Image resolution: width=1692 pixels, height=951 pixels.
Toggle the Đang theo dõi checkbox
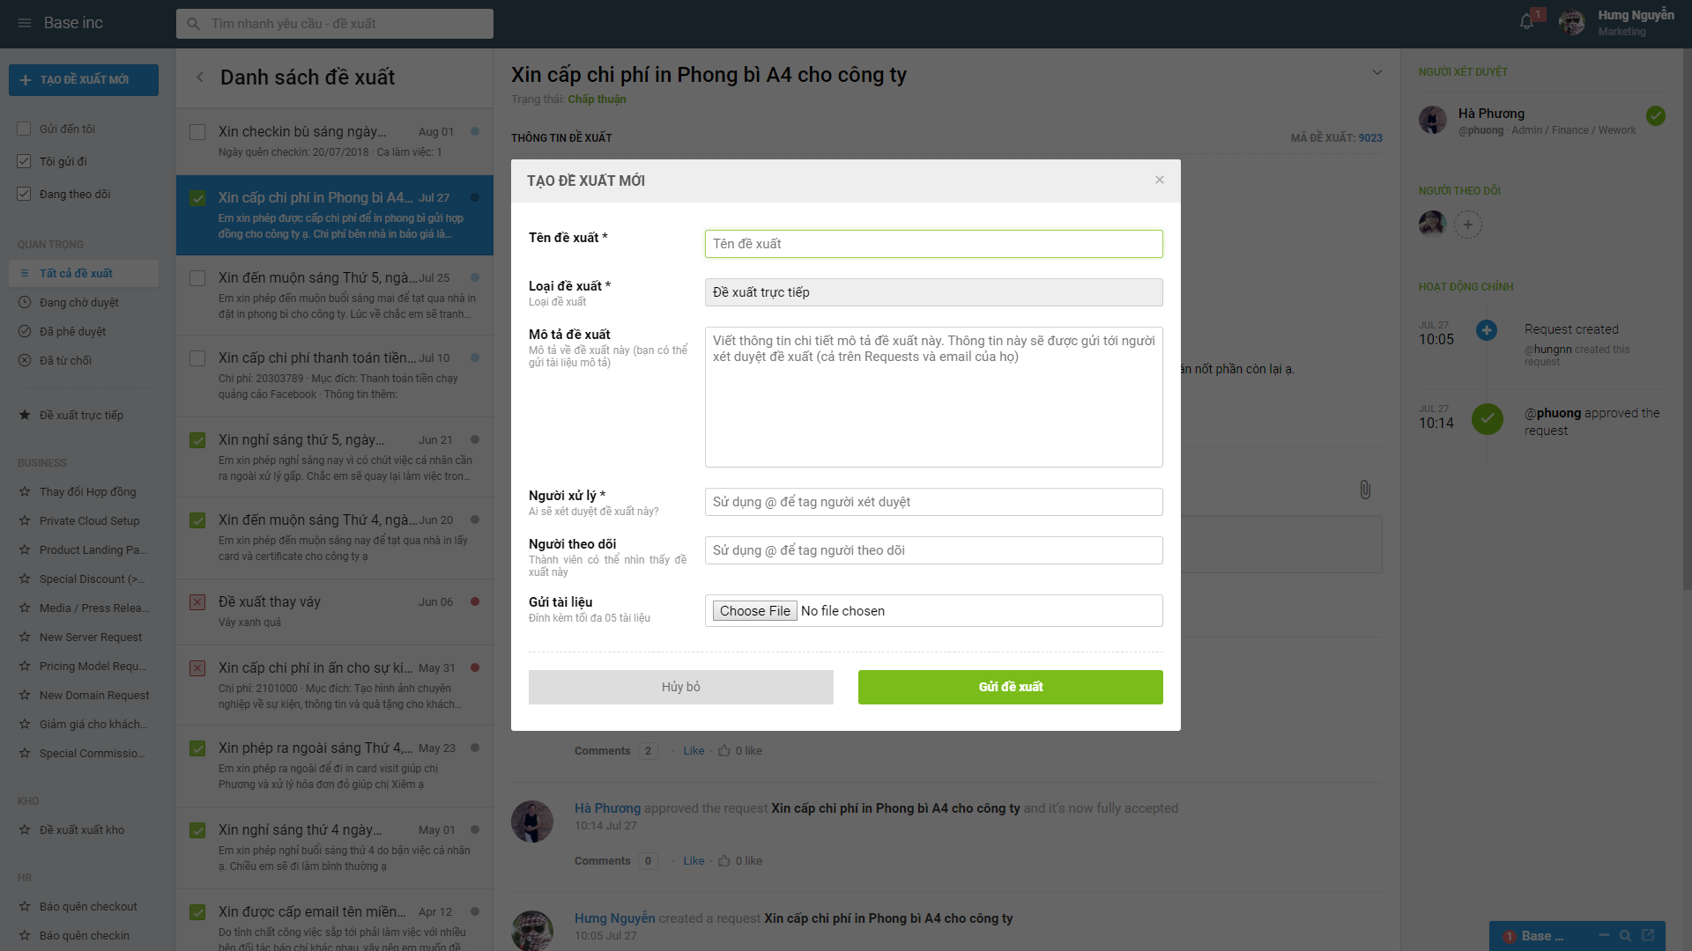point(24,194)
